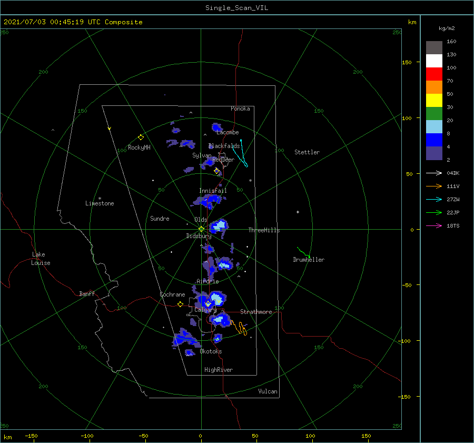This screenshot has height=443, width=474.
Task: Click the green 30 color swatch
Action: 434,113
